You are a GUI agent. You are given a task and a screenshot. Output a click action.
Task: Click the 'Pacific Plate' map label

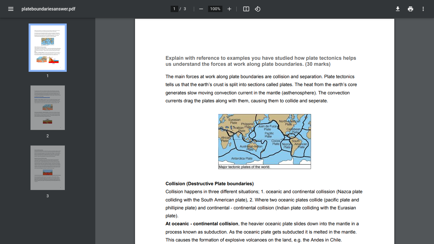coord(269,135)
